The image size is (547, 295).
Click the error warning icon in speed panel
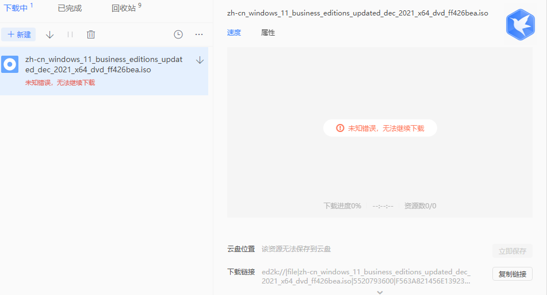click(340, 128)
